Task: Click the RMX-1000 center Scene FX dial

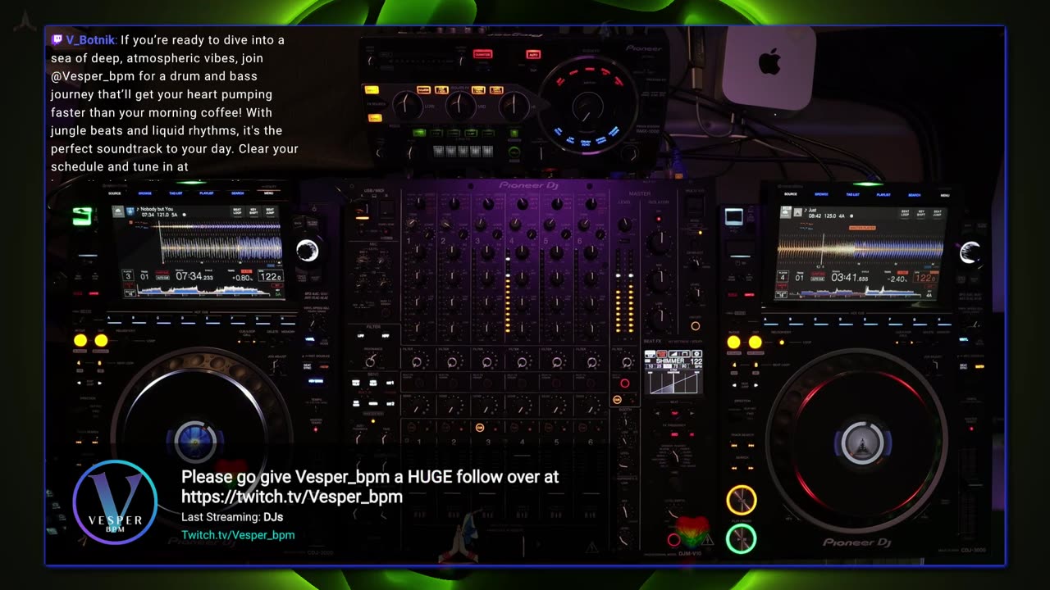Action: 587,107
